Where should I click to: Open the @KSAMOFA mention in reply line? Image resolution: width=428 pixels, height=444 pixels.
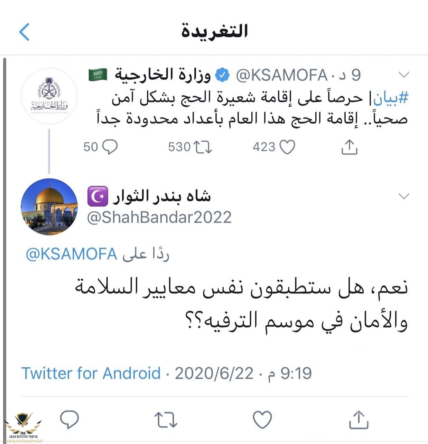click(x=72, y=254)
